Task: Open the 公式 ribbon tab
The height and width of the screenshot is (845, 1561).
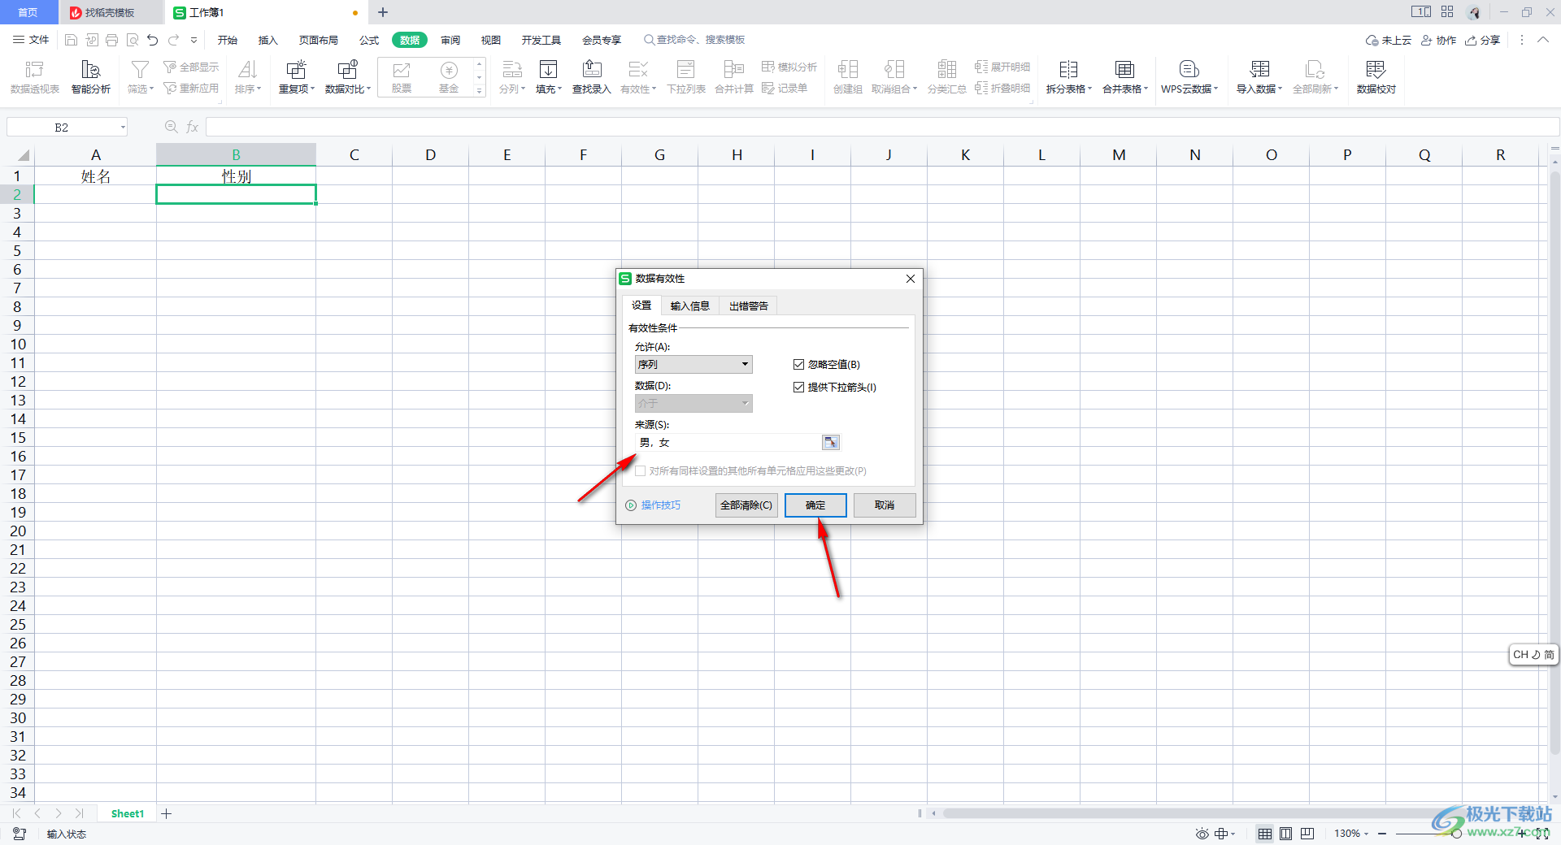Action: 369,40
